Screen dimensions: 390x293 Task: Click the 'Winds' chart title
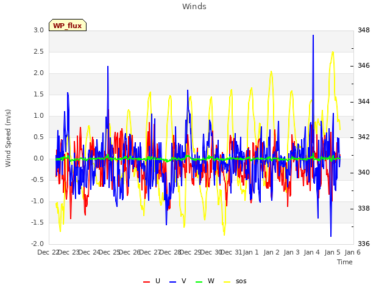tap(194, 7)
